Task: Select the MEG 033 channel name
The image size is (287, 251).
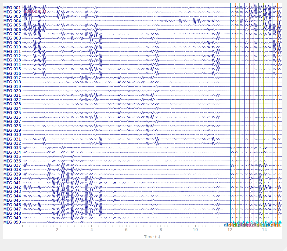Action: pos(12,148)
